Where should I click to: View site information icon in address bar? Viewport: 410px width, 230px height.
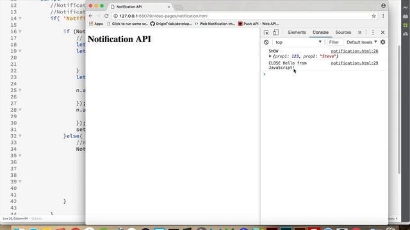click(115, 16)
